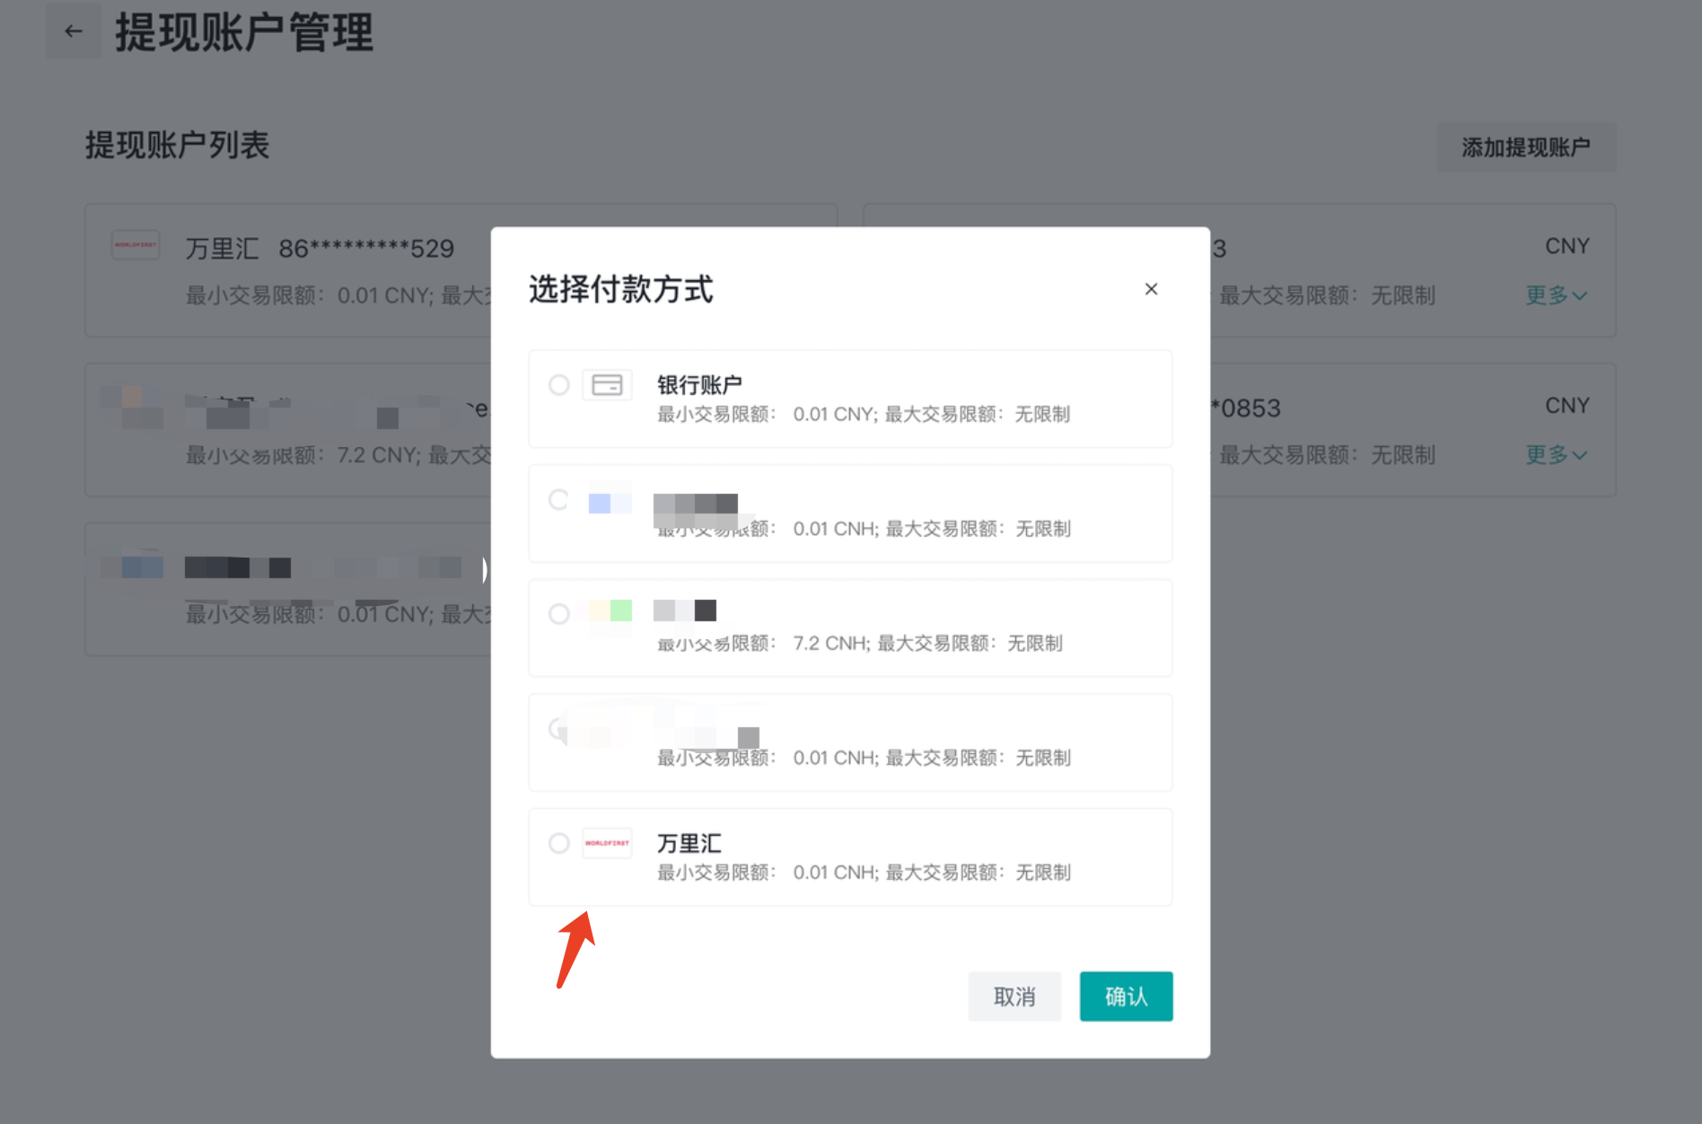
Task: Click the green-icon payment option in dialog
Action: coord(849,628)
